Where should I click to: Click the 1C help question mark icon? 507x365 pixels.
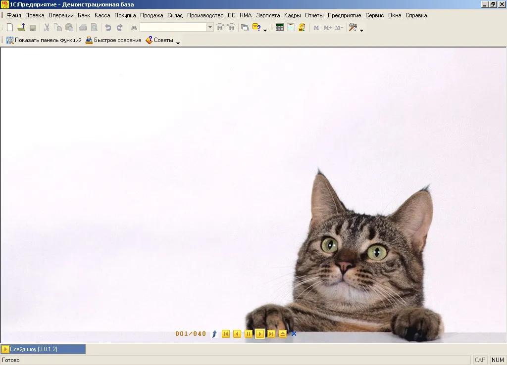pos(256,28)
